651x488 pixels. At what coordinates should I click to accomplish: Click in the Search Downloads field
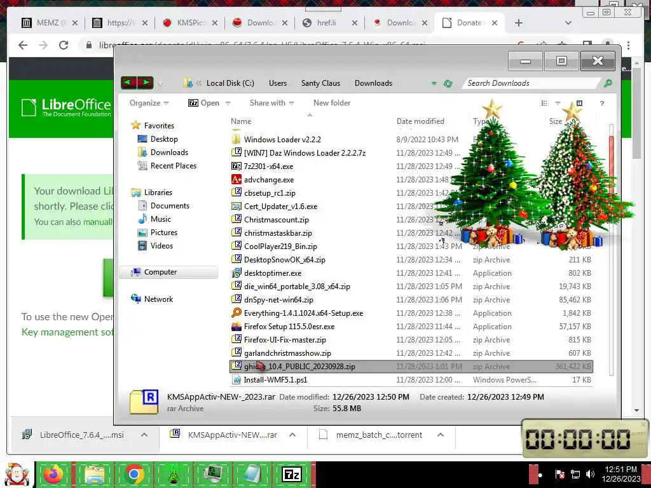click(533, 83)
